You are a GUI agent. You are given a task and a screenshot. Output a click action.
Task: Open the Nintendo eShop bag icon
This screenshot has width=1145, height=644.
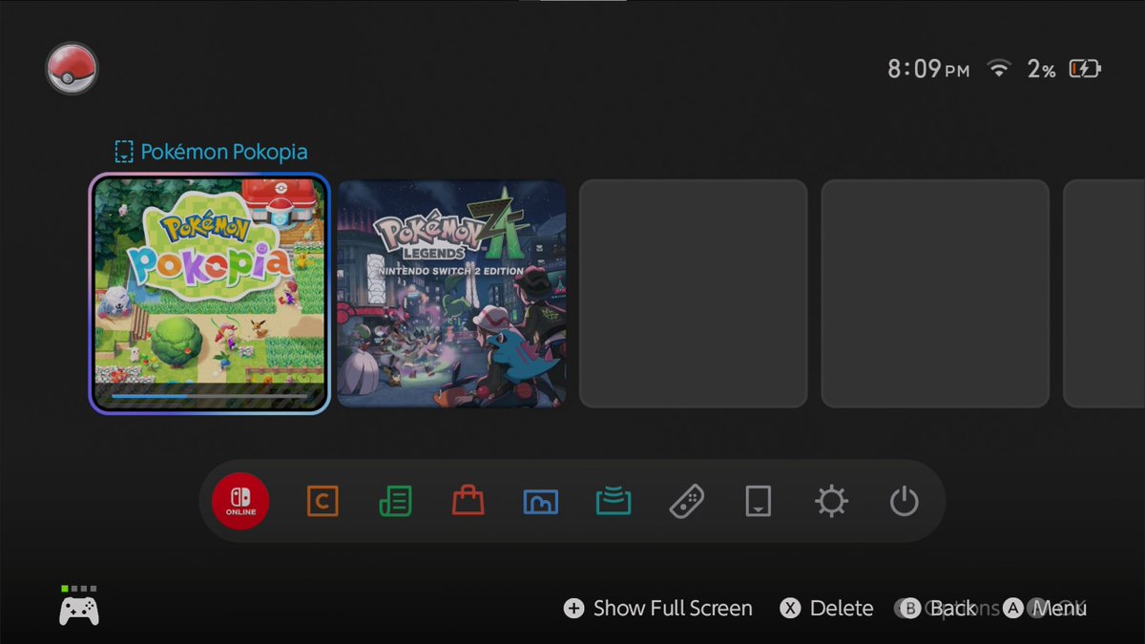(x=468, y=501)
